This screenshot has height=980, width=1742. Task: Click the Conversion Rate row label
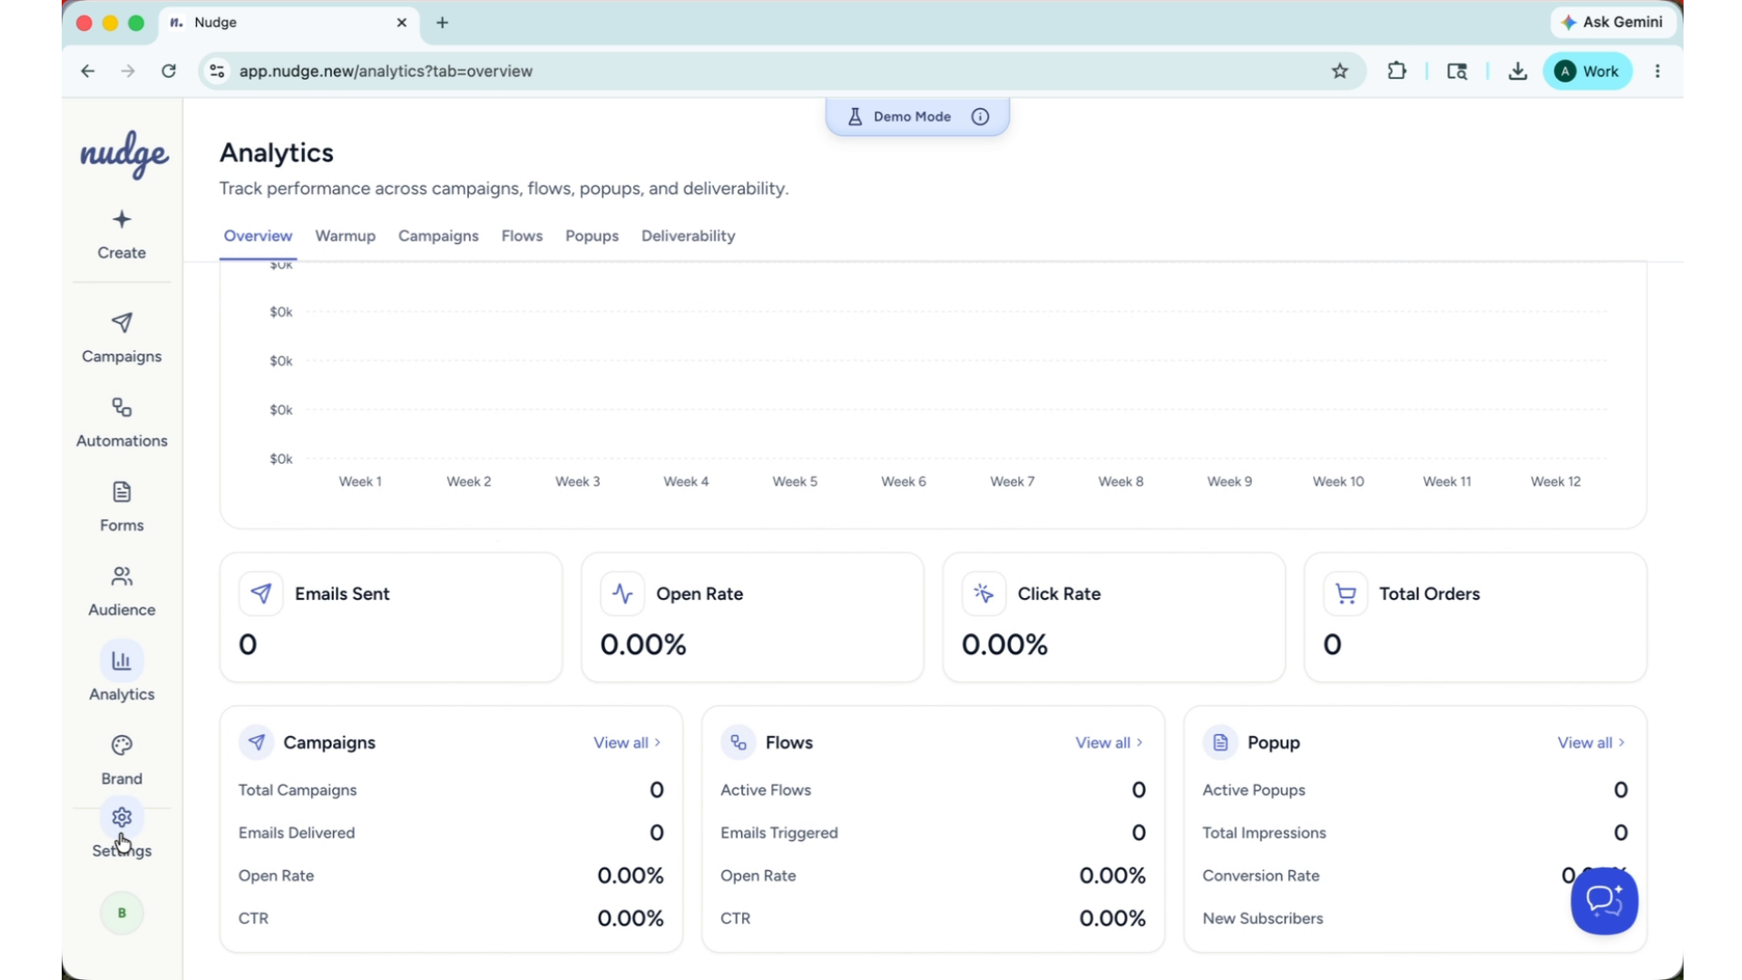click(x=1261, y=876)
